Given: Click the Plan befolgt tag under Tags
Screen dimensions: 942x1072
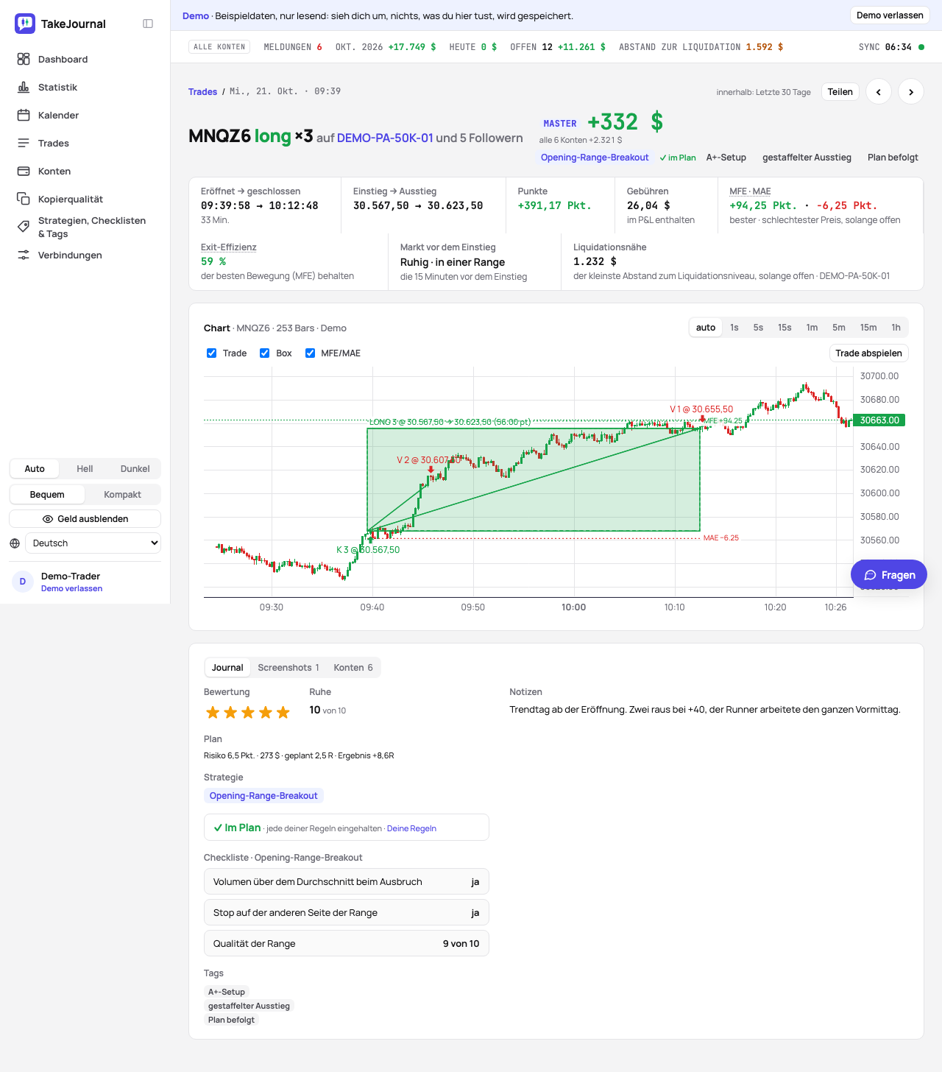Looking at the screenshot, I should [x=231, y=1020].
